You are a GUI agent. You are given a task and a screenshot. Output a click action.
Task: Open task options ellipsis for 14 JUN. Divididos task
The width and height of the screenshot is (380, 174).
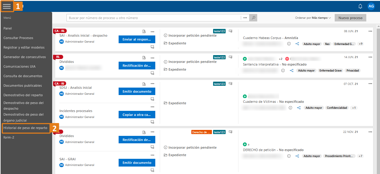tap(153, 58)
